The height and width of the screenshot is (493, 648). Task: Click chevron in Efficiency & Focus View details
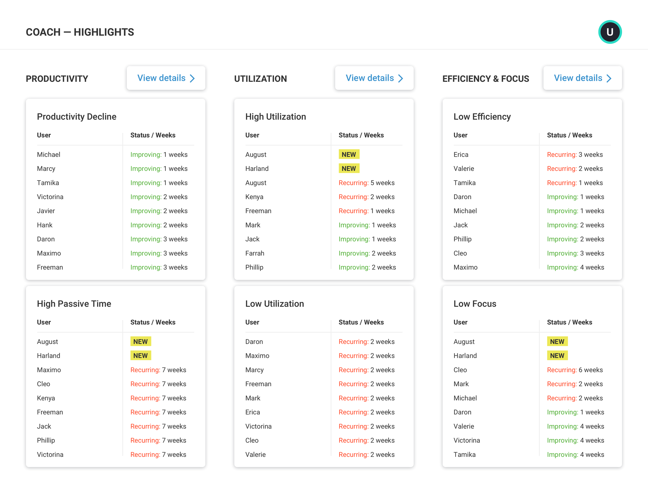[x=609, y=78]
